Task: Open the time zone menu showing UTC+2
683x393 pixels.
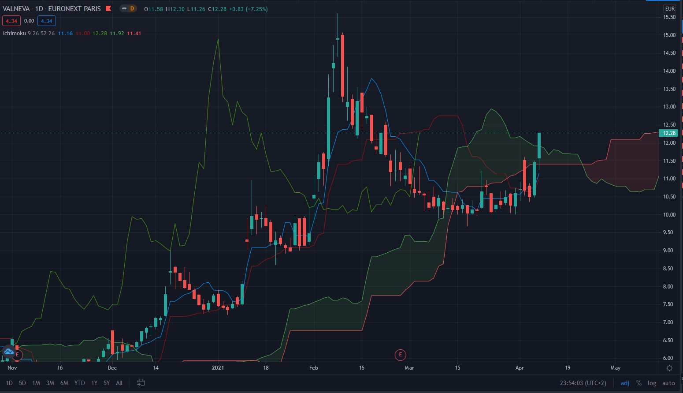Action: (583, 383)
